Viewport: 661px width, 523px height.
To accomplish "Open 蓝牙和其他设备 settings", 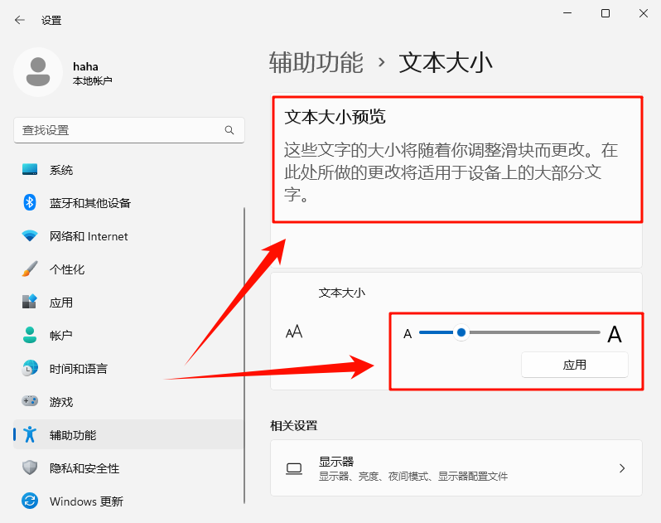I will (128, 203).
